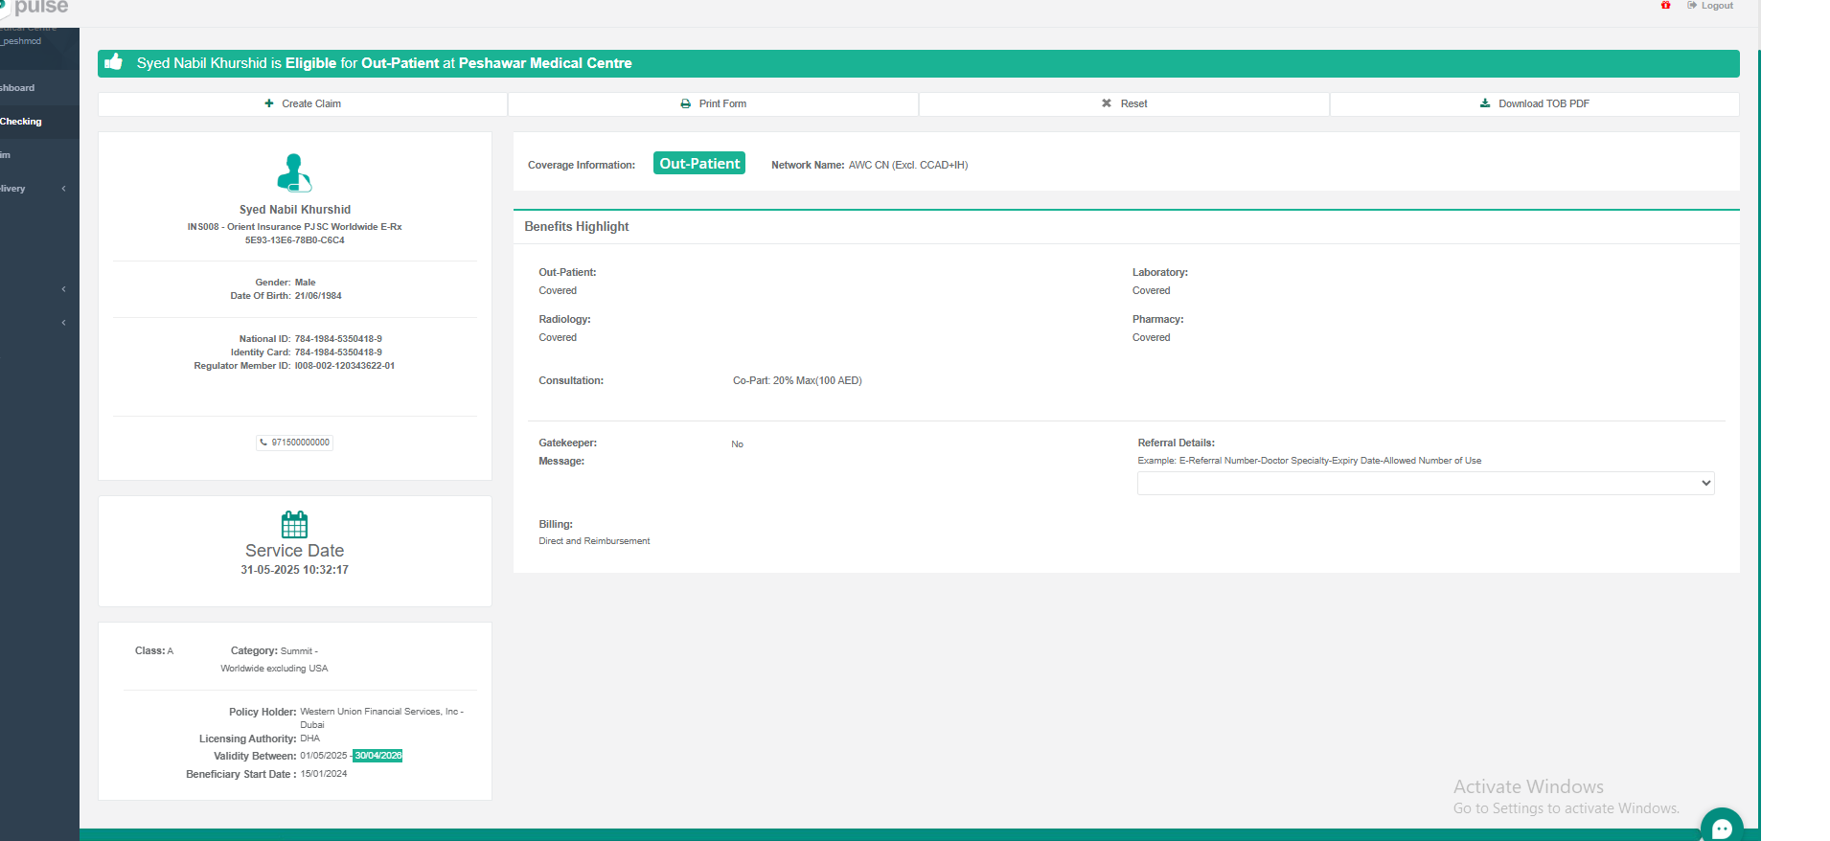Click the highlighted validity end date 30/04/2026
The height and width of the screenshot is (841, 1830).
tap(377, 756)
